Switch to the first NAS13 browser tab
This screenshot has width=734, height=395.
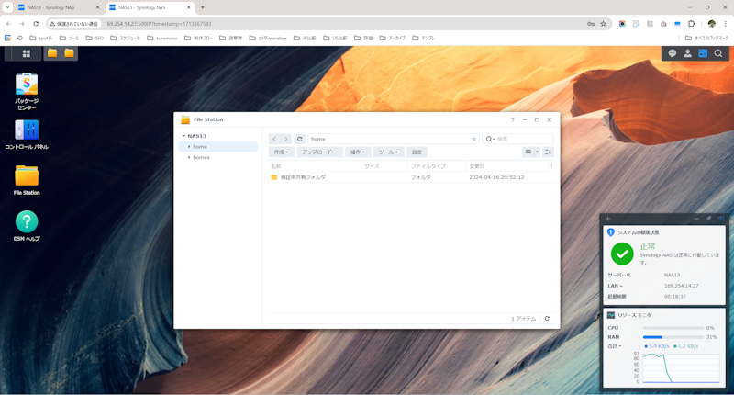[58, 7]
